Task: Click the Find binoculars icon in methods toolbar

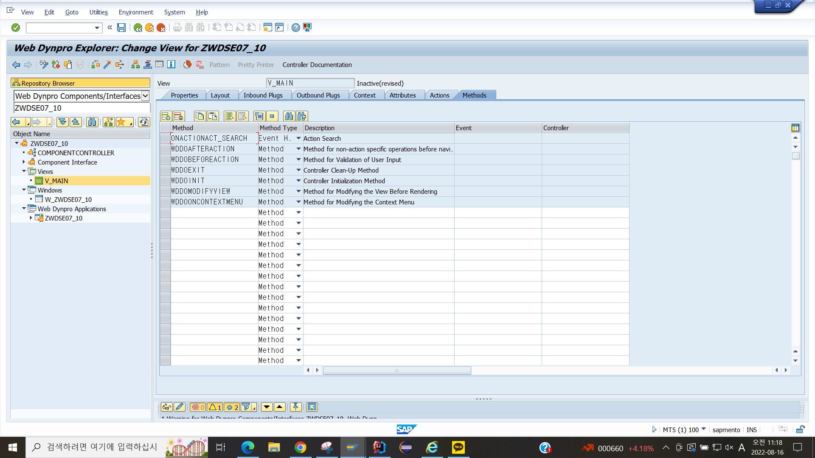Action: (289, 116)
